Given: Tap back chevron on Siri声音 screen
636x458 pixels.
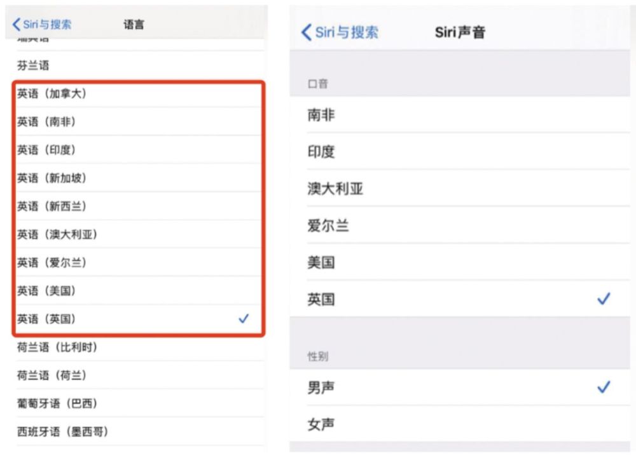Looking at the screenshot, I should [307, 32].
